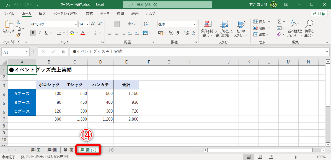
Task: Open the font size dropdown
Action: (87, 24)
